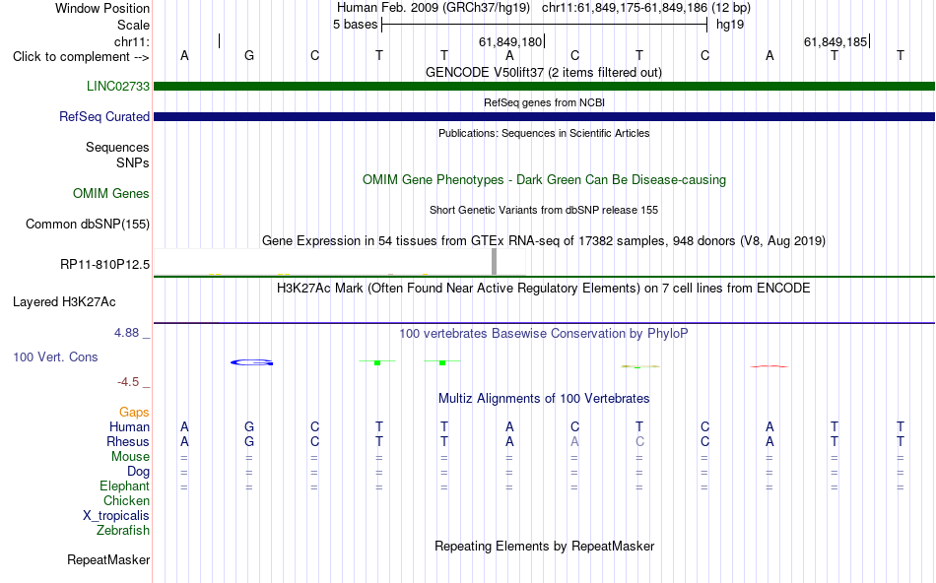Click the red conservation mark in PhyloP track
Screen dimensions: 936x583
click(769, 366)
